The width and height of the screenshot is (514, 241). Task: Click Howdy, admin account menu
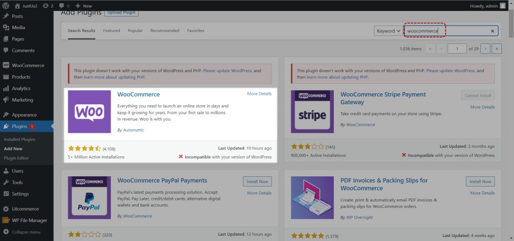click(488, 6)
